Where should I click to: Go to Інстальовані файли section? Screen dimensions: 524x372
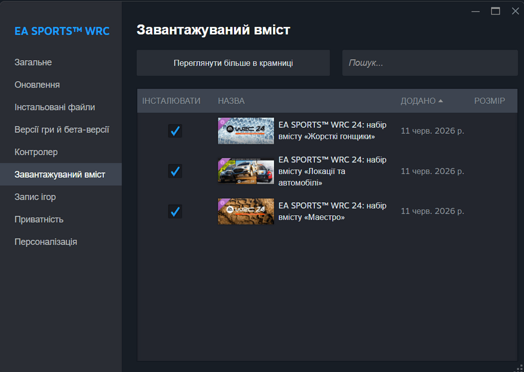[55, 107]
